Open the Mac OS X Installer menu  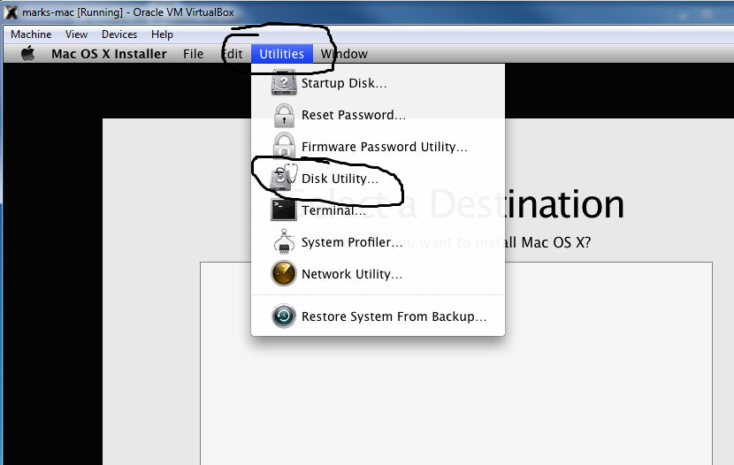109,54
